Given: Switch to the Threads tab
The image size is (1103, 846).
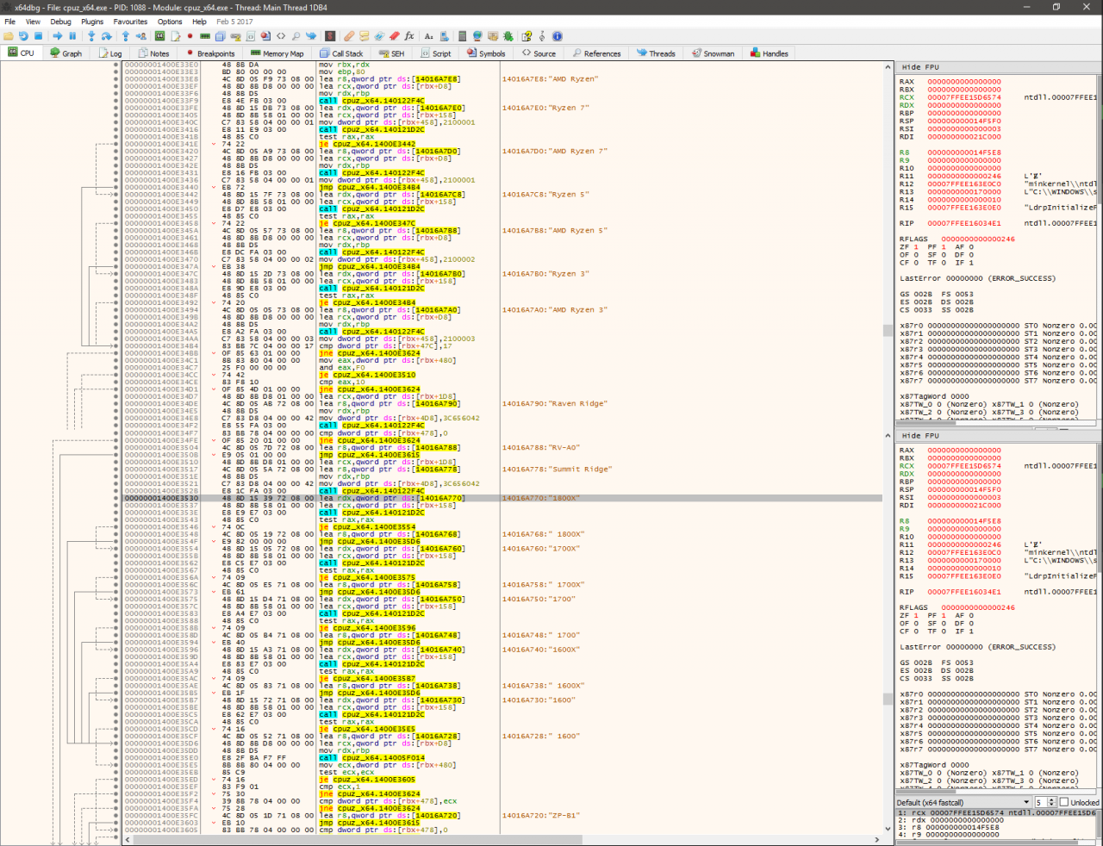Looking at the screenshot, I should coord(657,53).
